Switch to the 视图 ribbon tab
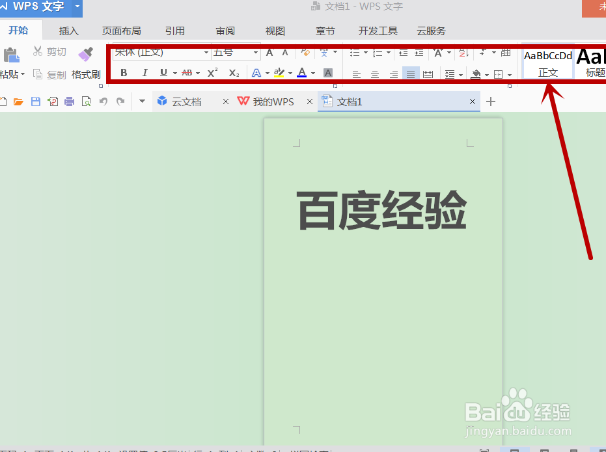The image size is (606, 452). (275, 31)
